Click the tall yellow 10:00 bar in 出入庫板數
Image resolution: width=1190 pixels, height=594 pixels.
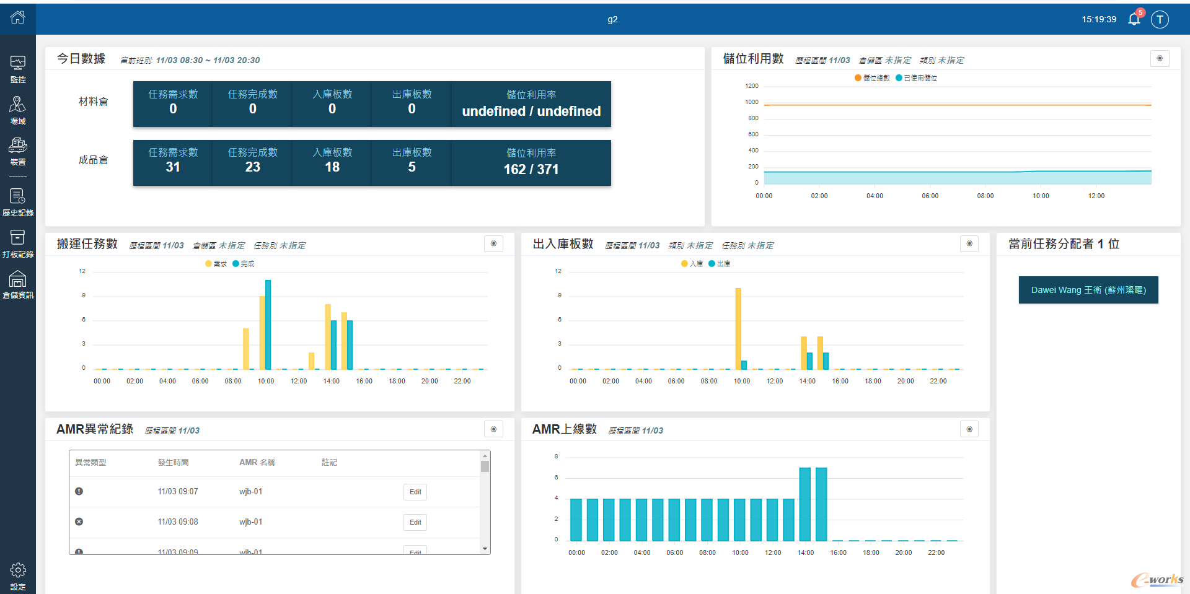[738, 329]
